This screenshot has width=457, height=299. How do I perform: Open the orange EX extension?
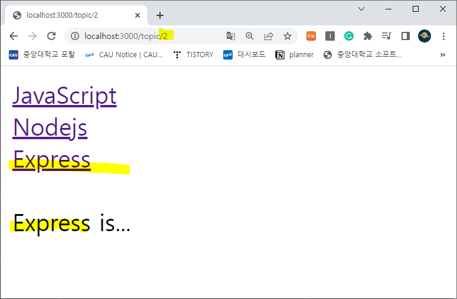pos(311,36)
